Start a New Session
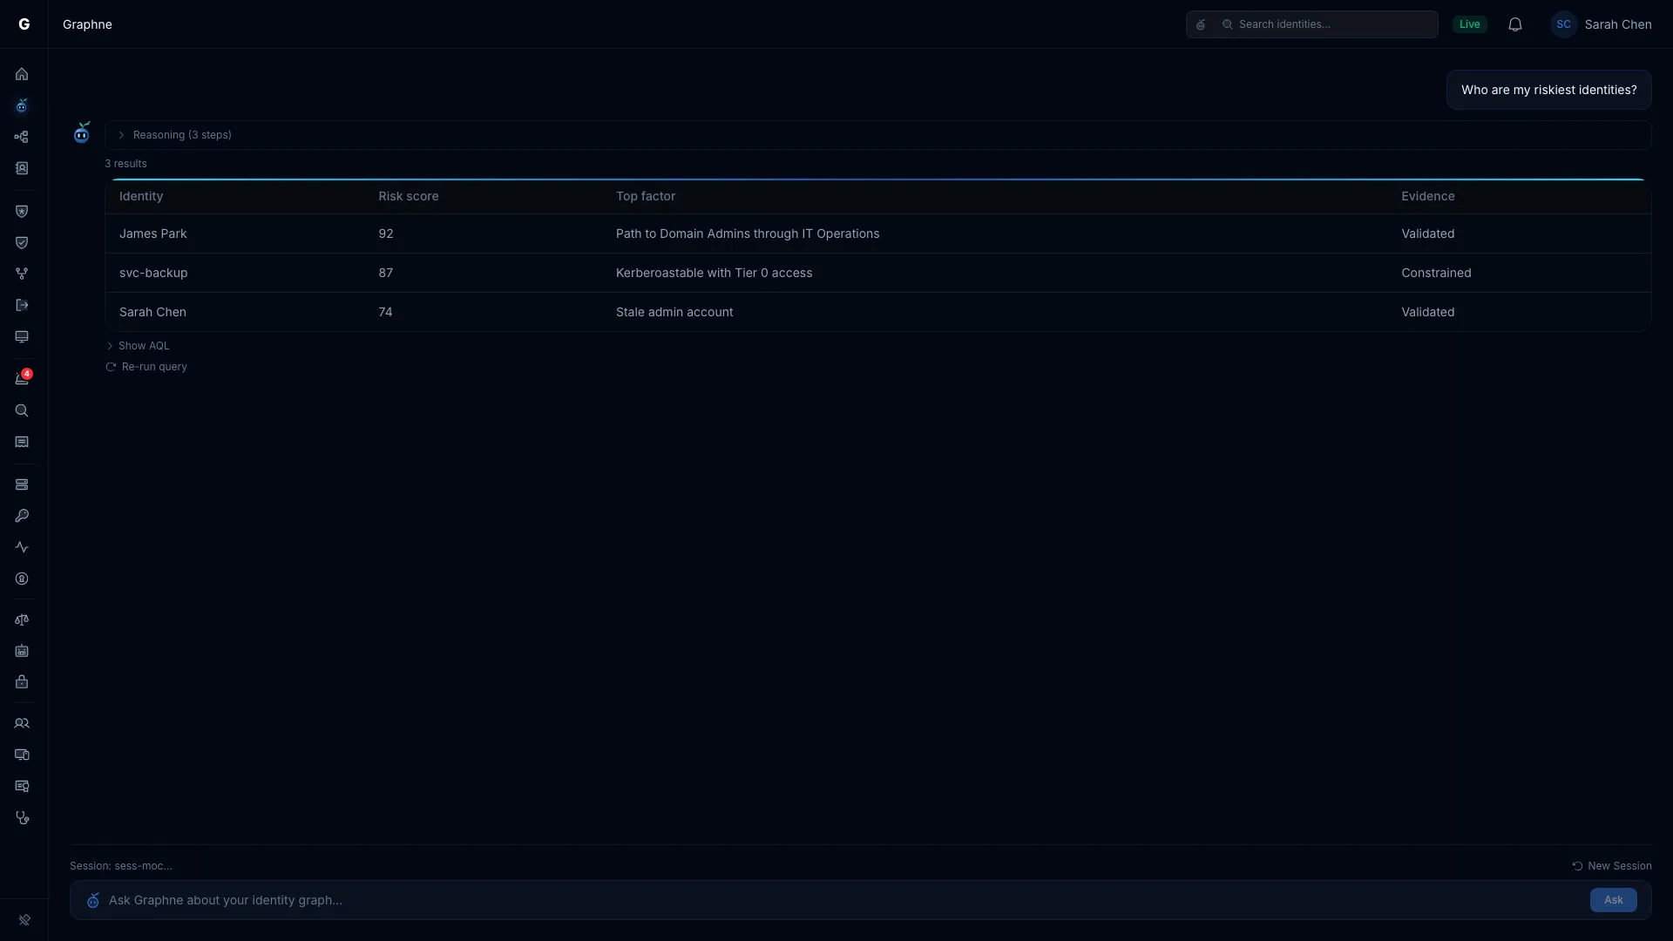 [x=1612, y=866]
